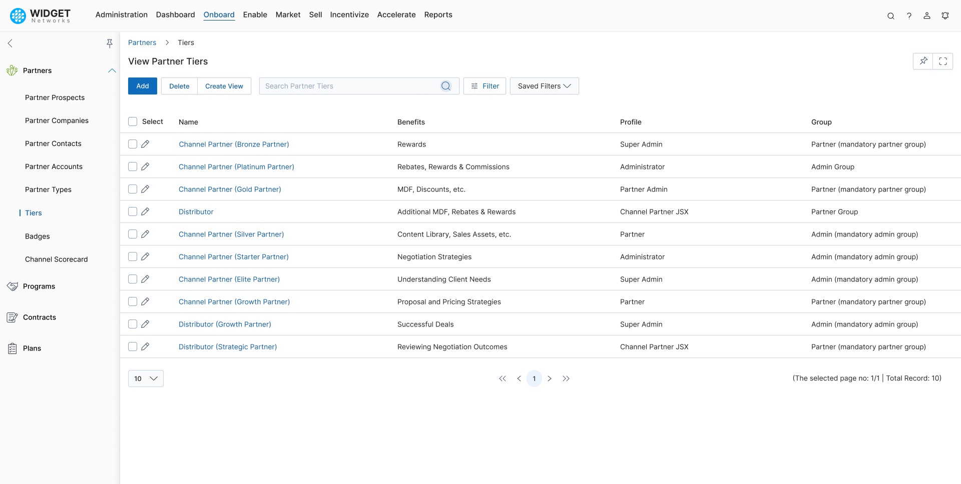Edit the Distributor tier with the pencil icon
Image resolution: width=961 pixels, height=484 pixels.
145,211
